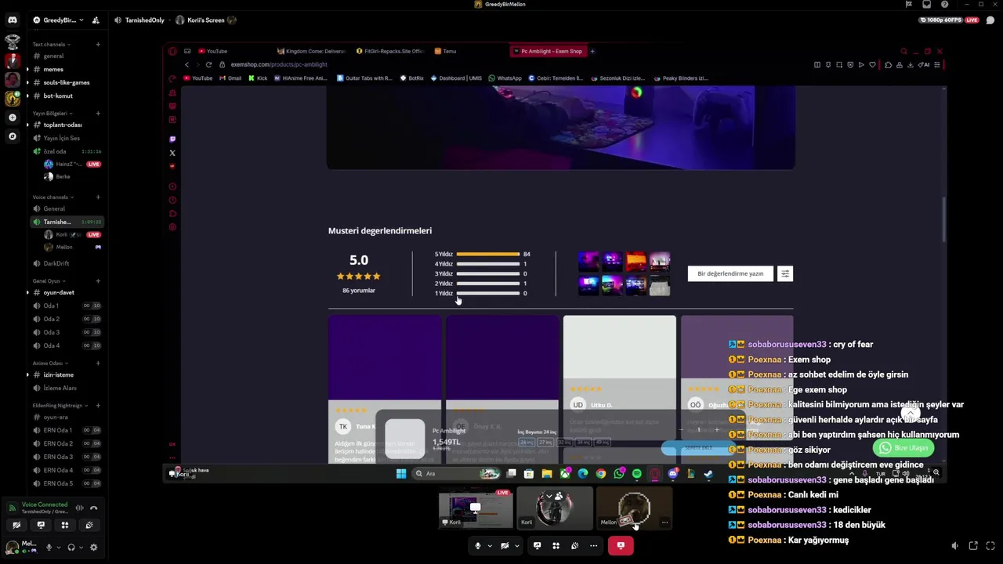This screenshot has height=564, width=1003.
Task: Open the Mellon tile more options ellipsis
Action: click(664, 522)
